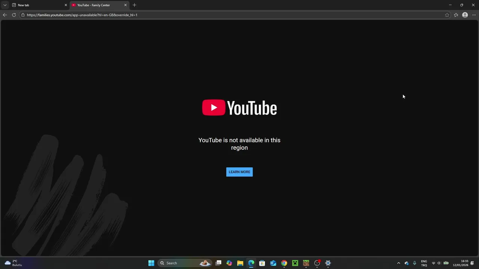479x269 pixels.
Task: Open OBS Studio from the taskbar
Action: (x=317, y=263)
